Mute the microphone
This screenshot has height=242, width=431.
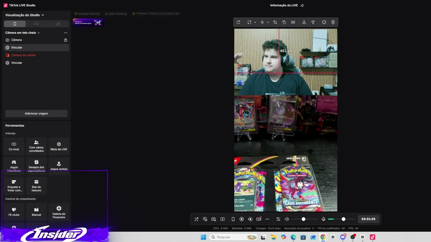tap(323, 219)
